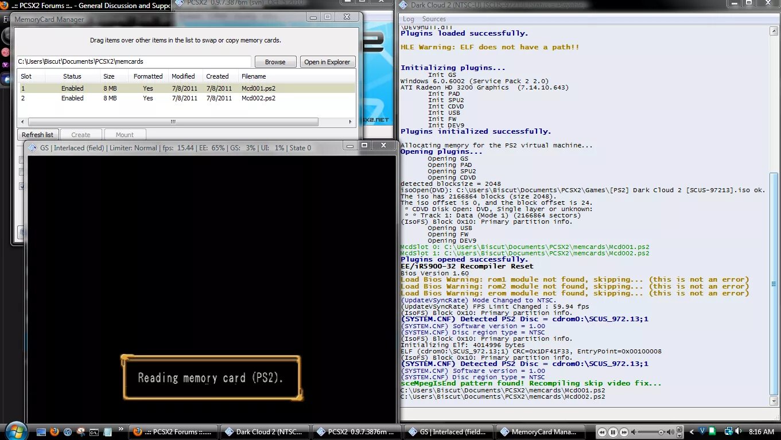The image size is (781, 440).
Task: Open the media player quick launch icon
Action: (68, 431)
